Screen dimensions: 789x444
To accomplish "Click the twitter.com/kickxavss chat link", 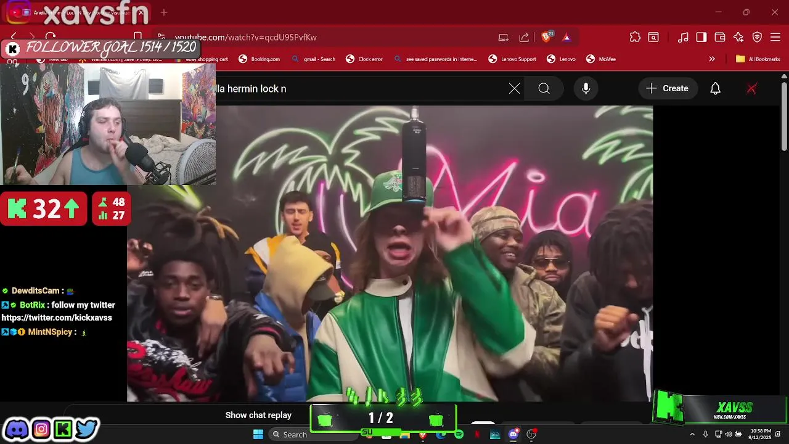I will point(57,318).
